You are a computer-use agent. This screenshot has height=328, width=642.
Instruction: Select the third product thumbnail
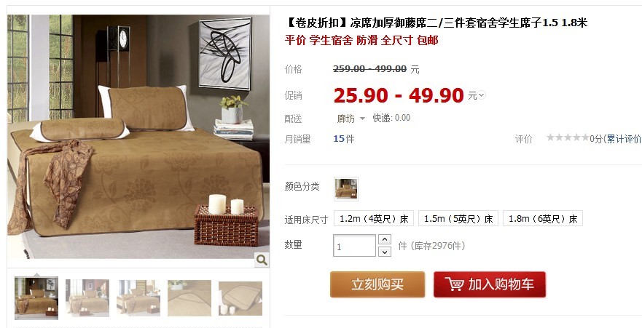tap(138, 297)
